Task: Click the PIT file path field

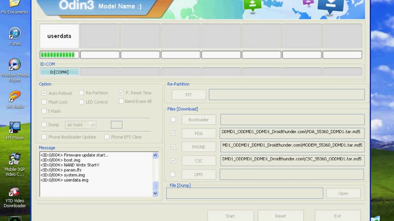Action: pyautogui.click(x=287, y=95)
